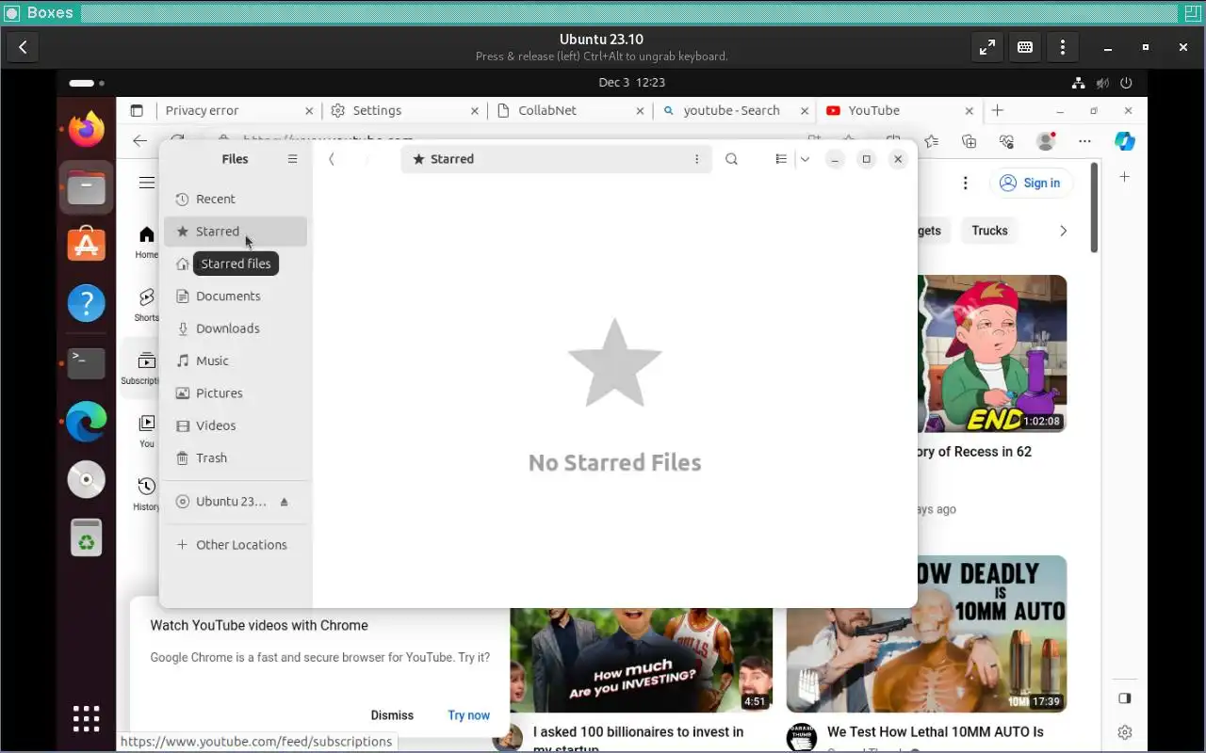Open Copilot in Edge
This screenshot has width=1206, height=753.
(1124, 141)
